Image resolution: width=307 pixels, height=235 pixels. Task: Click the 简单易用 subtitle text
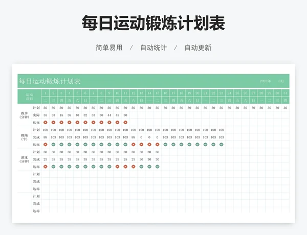pyautogui.click(x=109, y=48)
